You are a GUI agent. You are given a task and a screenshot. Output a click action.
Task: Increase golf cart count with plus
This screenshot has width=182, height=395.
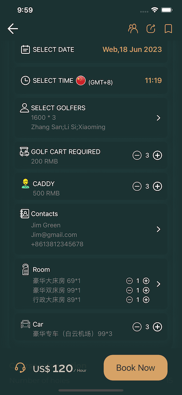point(158,156)
